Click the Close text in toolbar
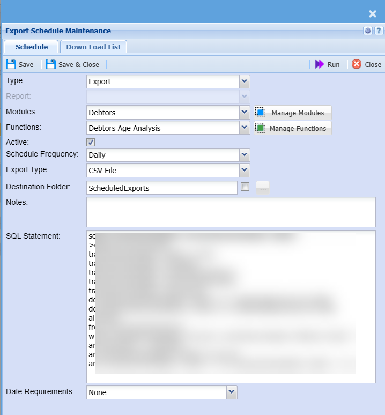 point(373,64)
